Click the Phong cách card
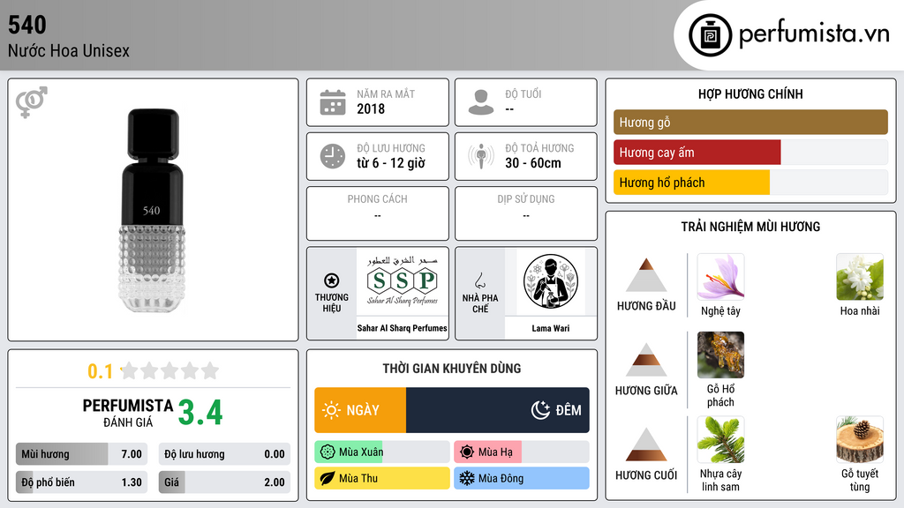Image resolution: width=904 pixels, height=508 pixels. tap(378, 213)
